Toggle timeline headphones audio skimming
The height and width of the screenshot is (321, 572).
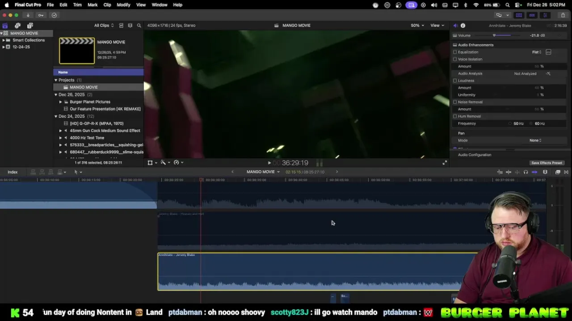pos(526,172)
